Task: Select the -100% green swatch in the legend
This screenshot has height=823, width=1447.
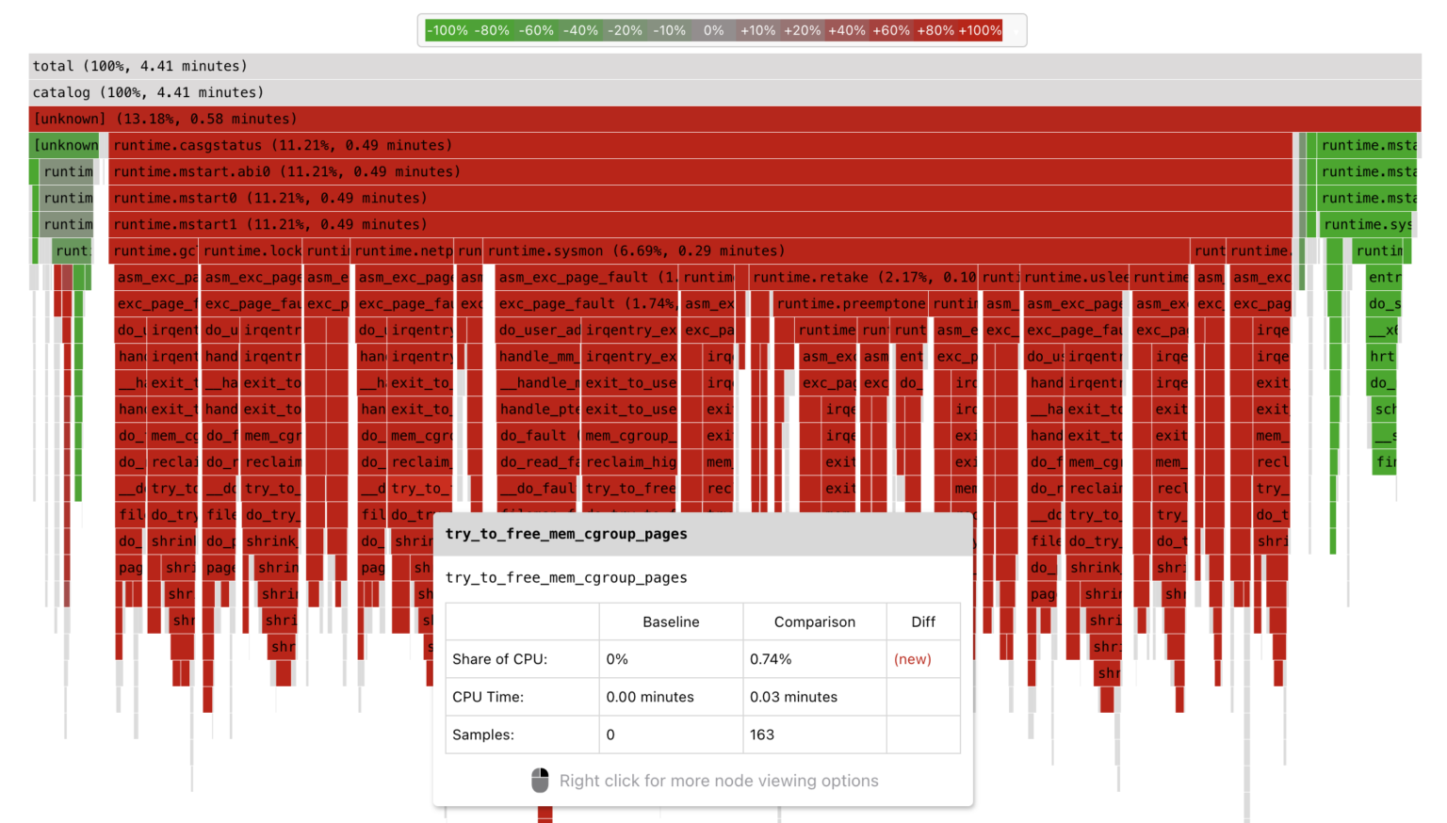Action: 446,29
